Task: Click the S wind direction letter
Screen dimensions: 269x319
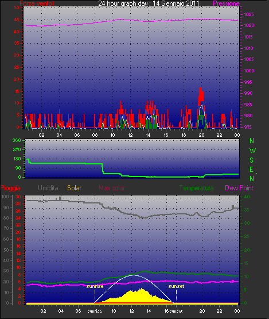Action: coord(252,160)
